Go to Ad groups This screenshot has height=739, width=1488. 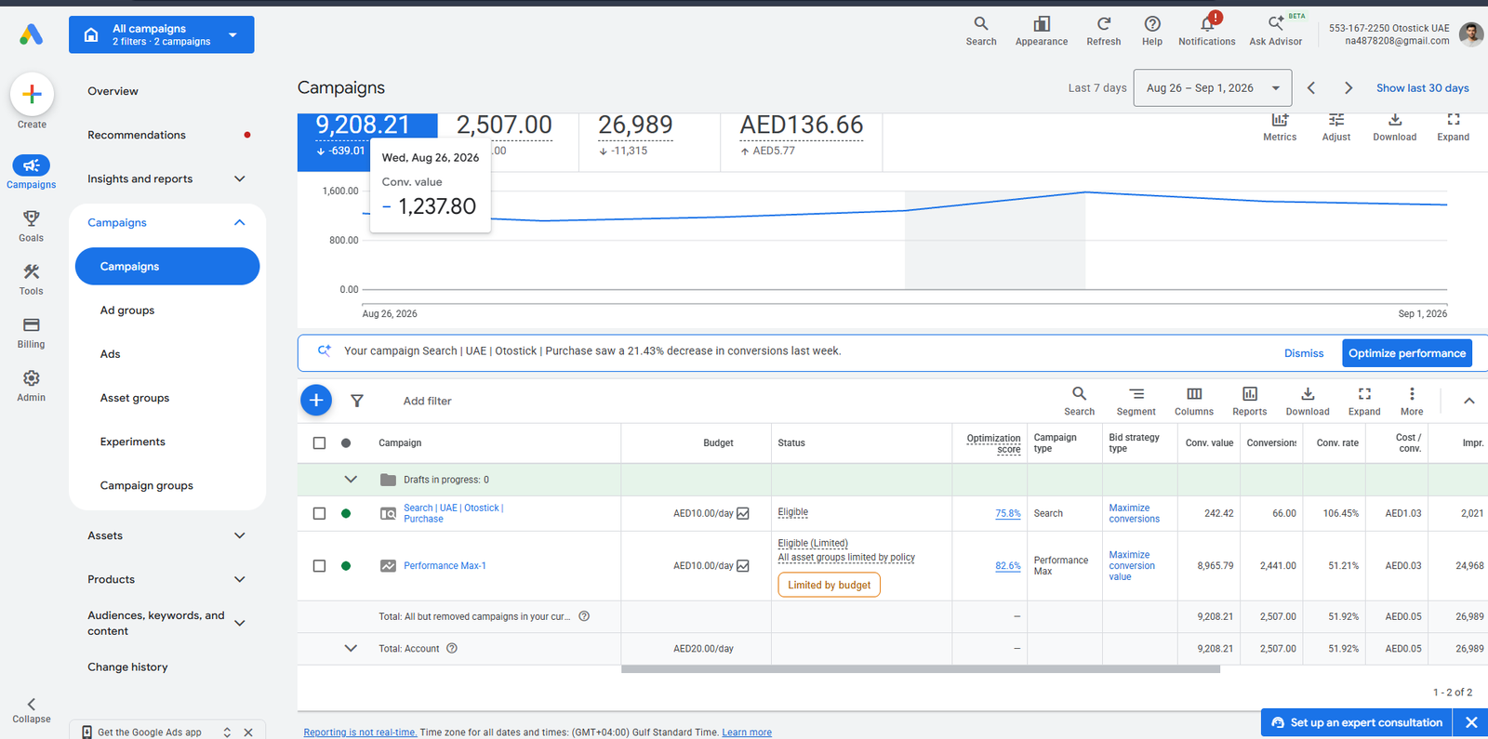click(127, 310)
